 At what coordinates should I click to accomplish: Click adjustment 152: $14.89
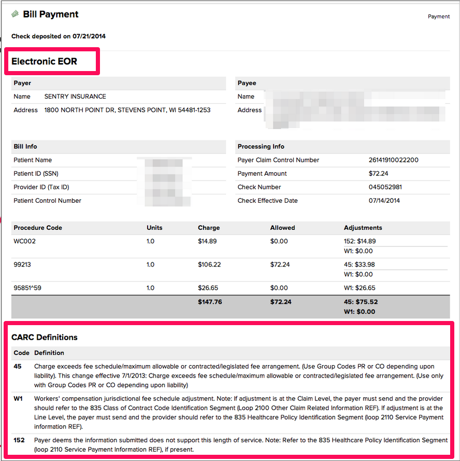[x=360, y=241]
